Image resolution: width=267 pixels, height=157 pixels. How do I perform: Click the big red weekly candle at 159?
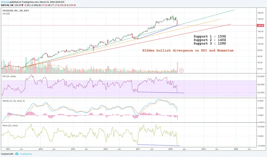click(x=177, y=23)
